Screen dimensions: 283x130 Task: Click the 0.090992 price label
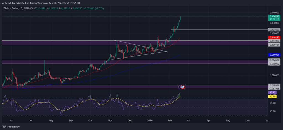click(x=274, y=64)
